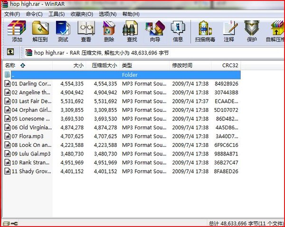Click CRC value 8FA8ED26

coord(226,172)
